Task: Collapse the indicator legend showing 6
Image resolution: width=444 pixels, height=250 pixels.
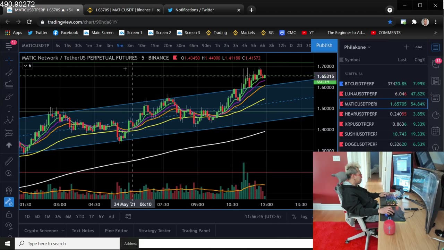Action: click(x=27, y=66)
